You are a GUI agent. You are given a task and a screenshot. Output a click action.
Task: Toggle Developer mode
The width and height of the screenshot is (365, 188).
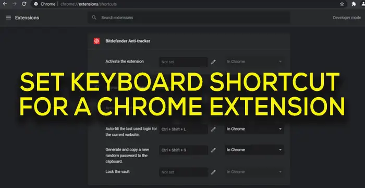(x=347, y=18)
